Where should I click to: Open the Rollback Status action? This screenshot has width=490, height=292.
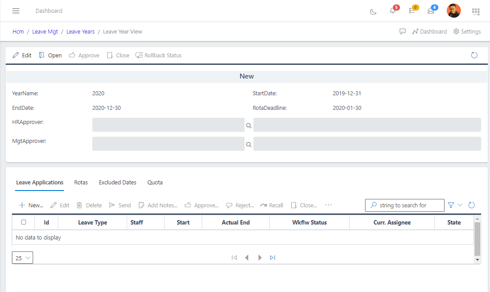point(158,55)
